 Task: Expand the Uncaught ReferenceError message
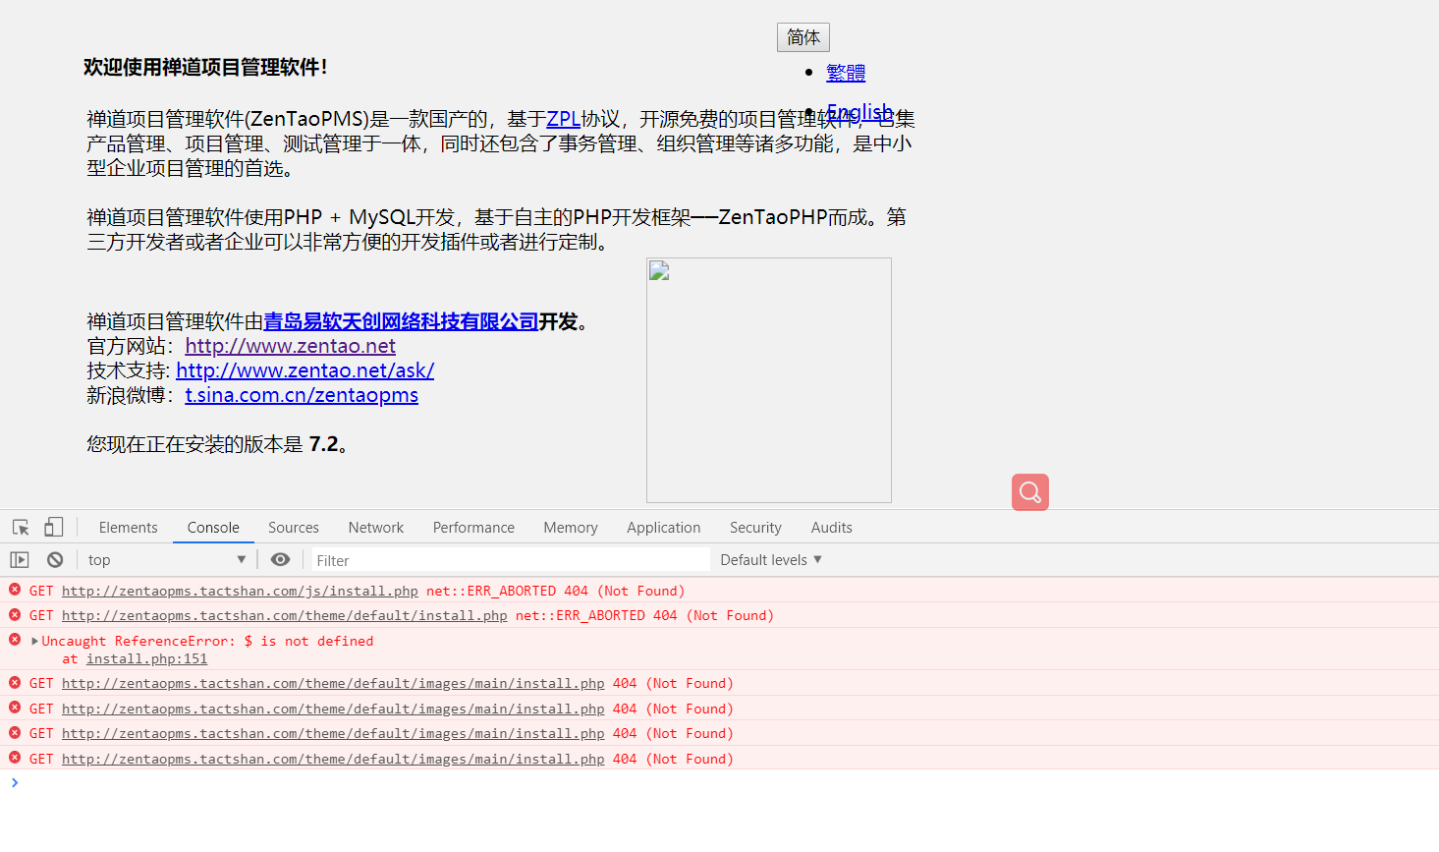coord(35,641)
